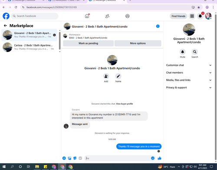Click the chat list scrollbar
The width and height of the screenshot is (217, 170).
click(59, 41)
